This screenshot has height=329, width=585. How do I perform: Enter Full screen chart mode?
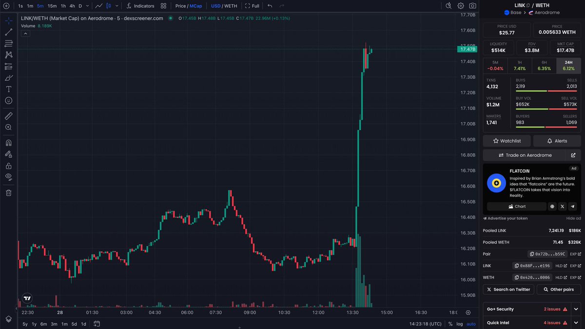click(252, 6)
